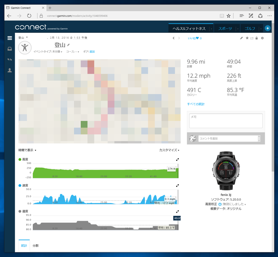Click the 高度校正 help question icon
The image size is (278, 257).
[220, 204]
